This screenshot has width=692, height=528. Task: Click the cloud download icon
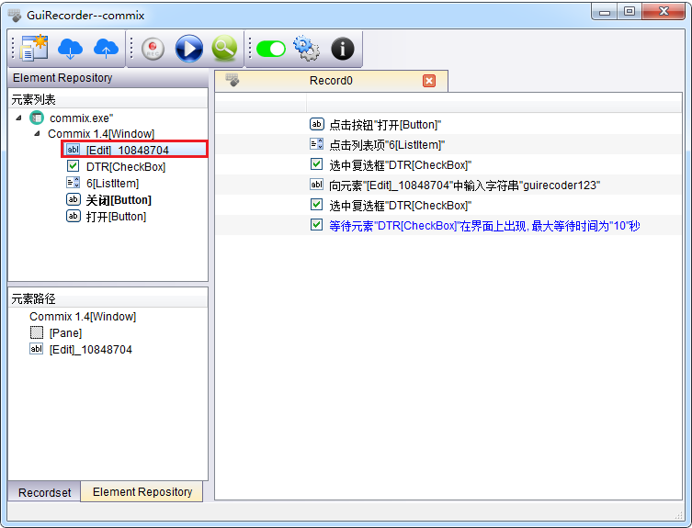70,48
